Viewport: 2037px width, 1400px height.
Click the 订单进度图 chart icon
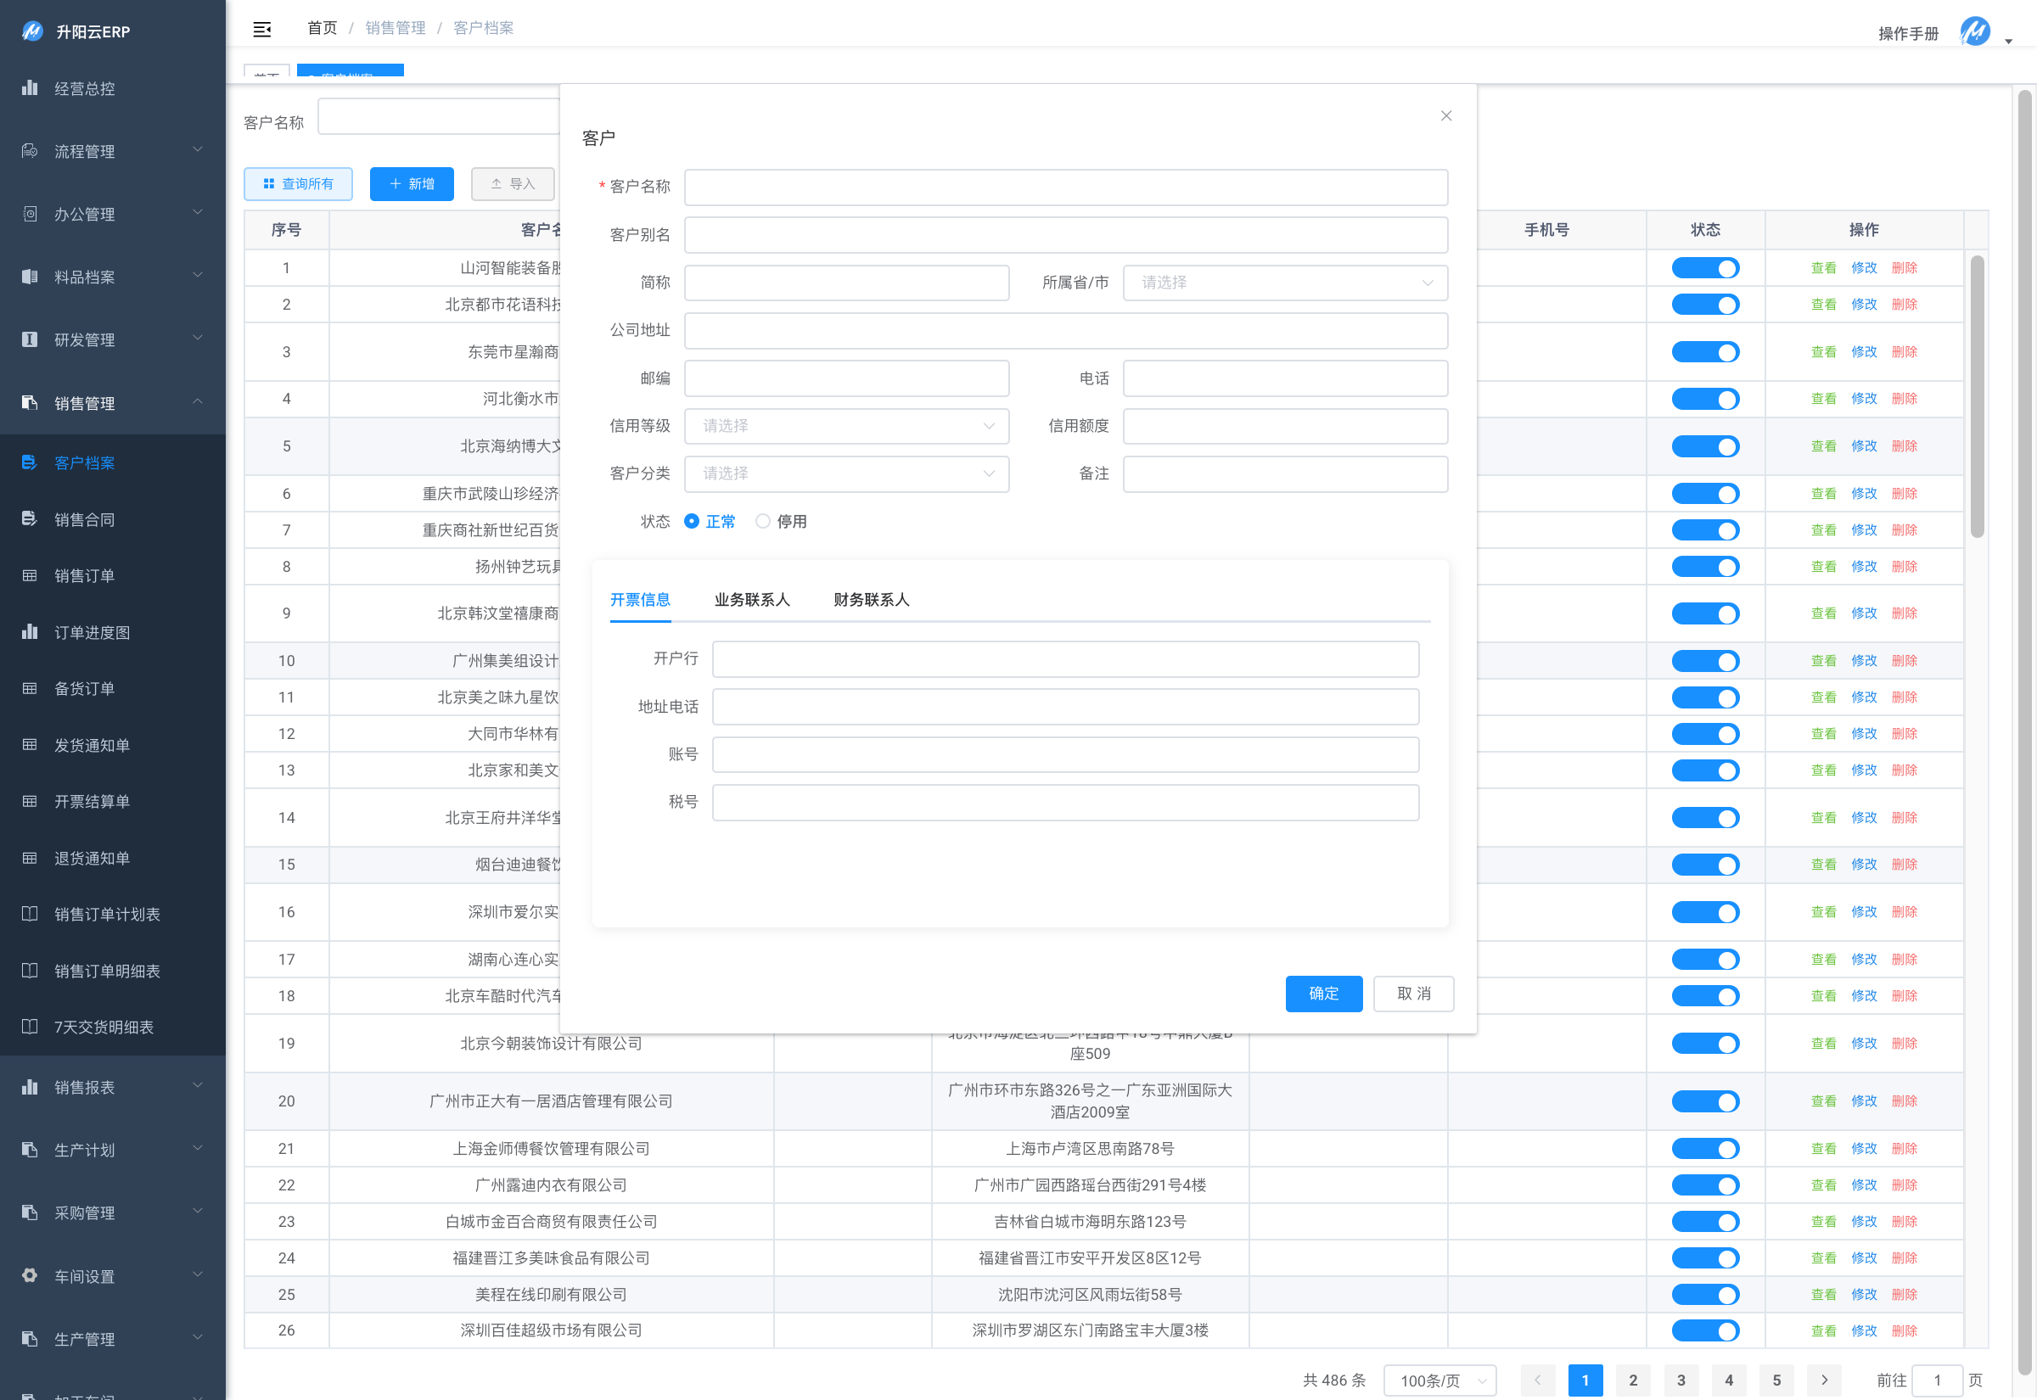coord(30,631)
